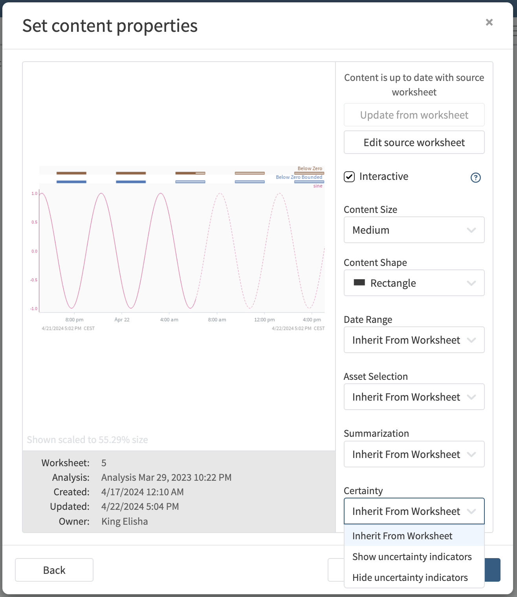Click the Update from worksheet button

414,115
